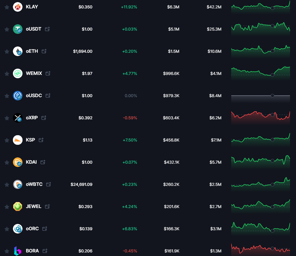Click the KLAY price sparkline chart
This screenshot has width=296, height=256.
tap(261, 7)
